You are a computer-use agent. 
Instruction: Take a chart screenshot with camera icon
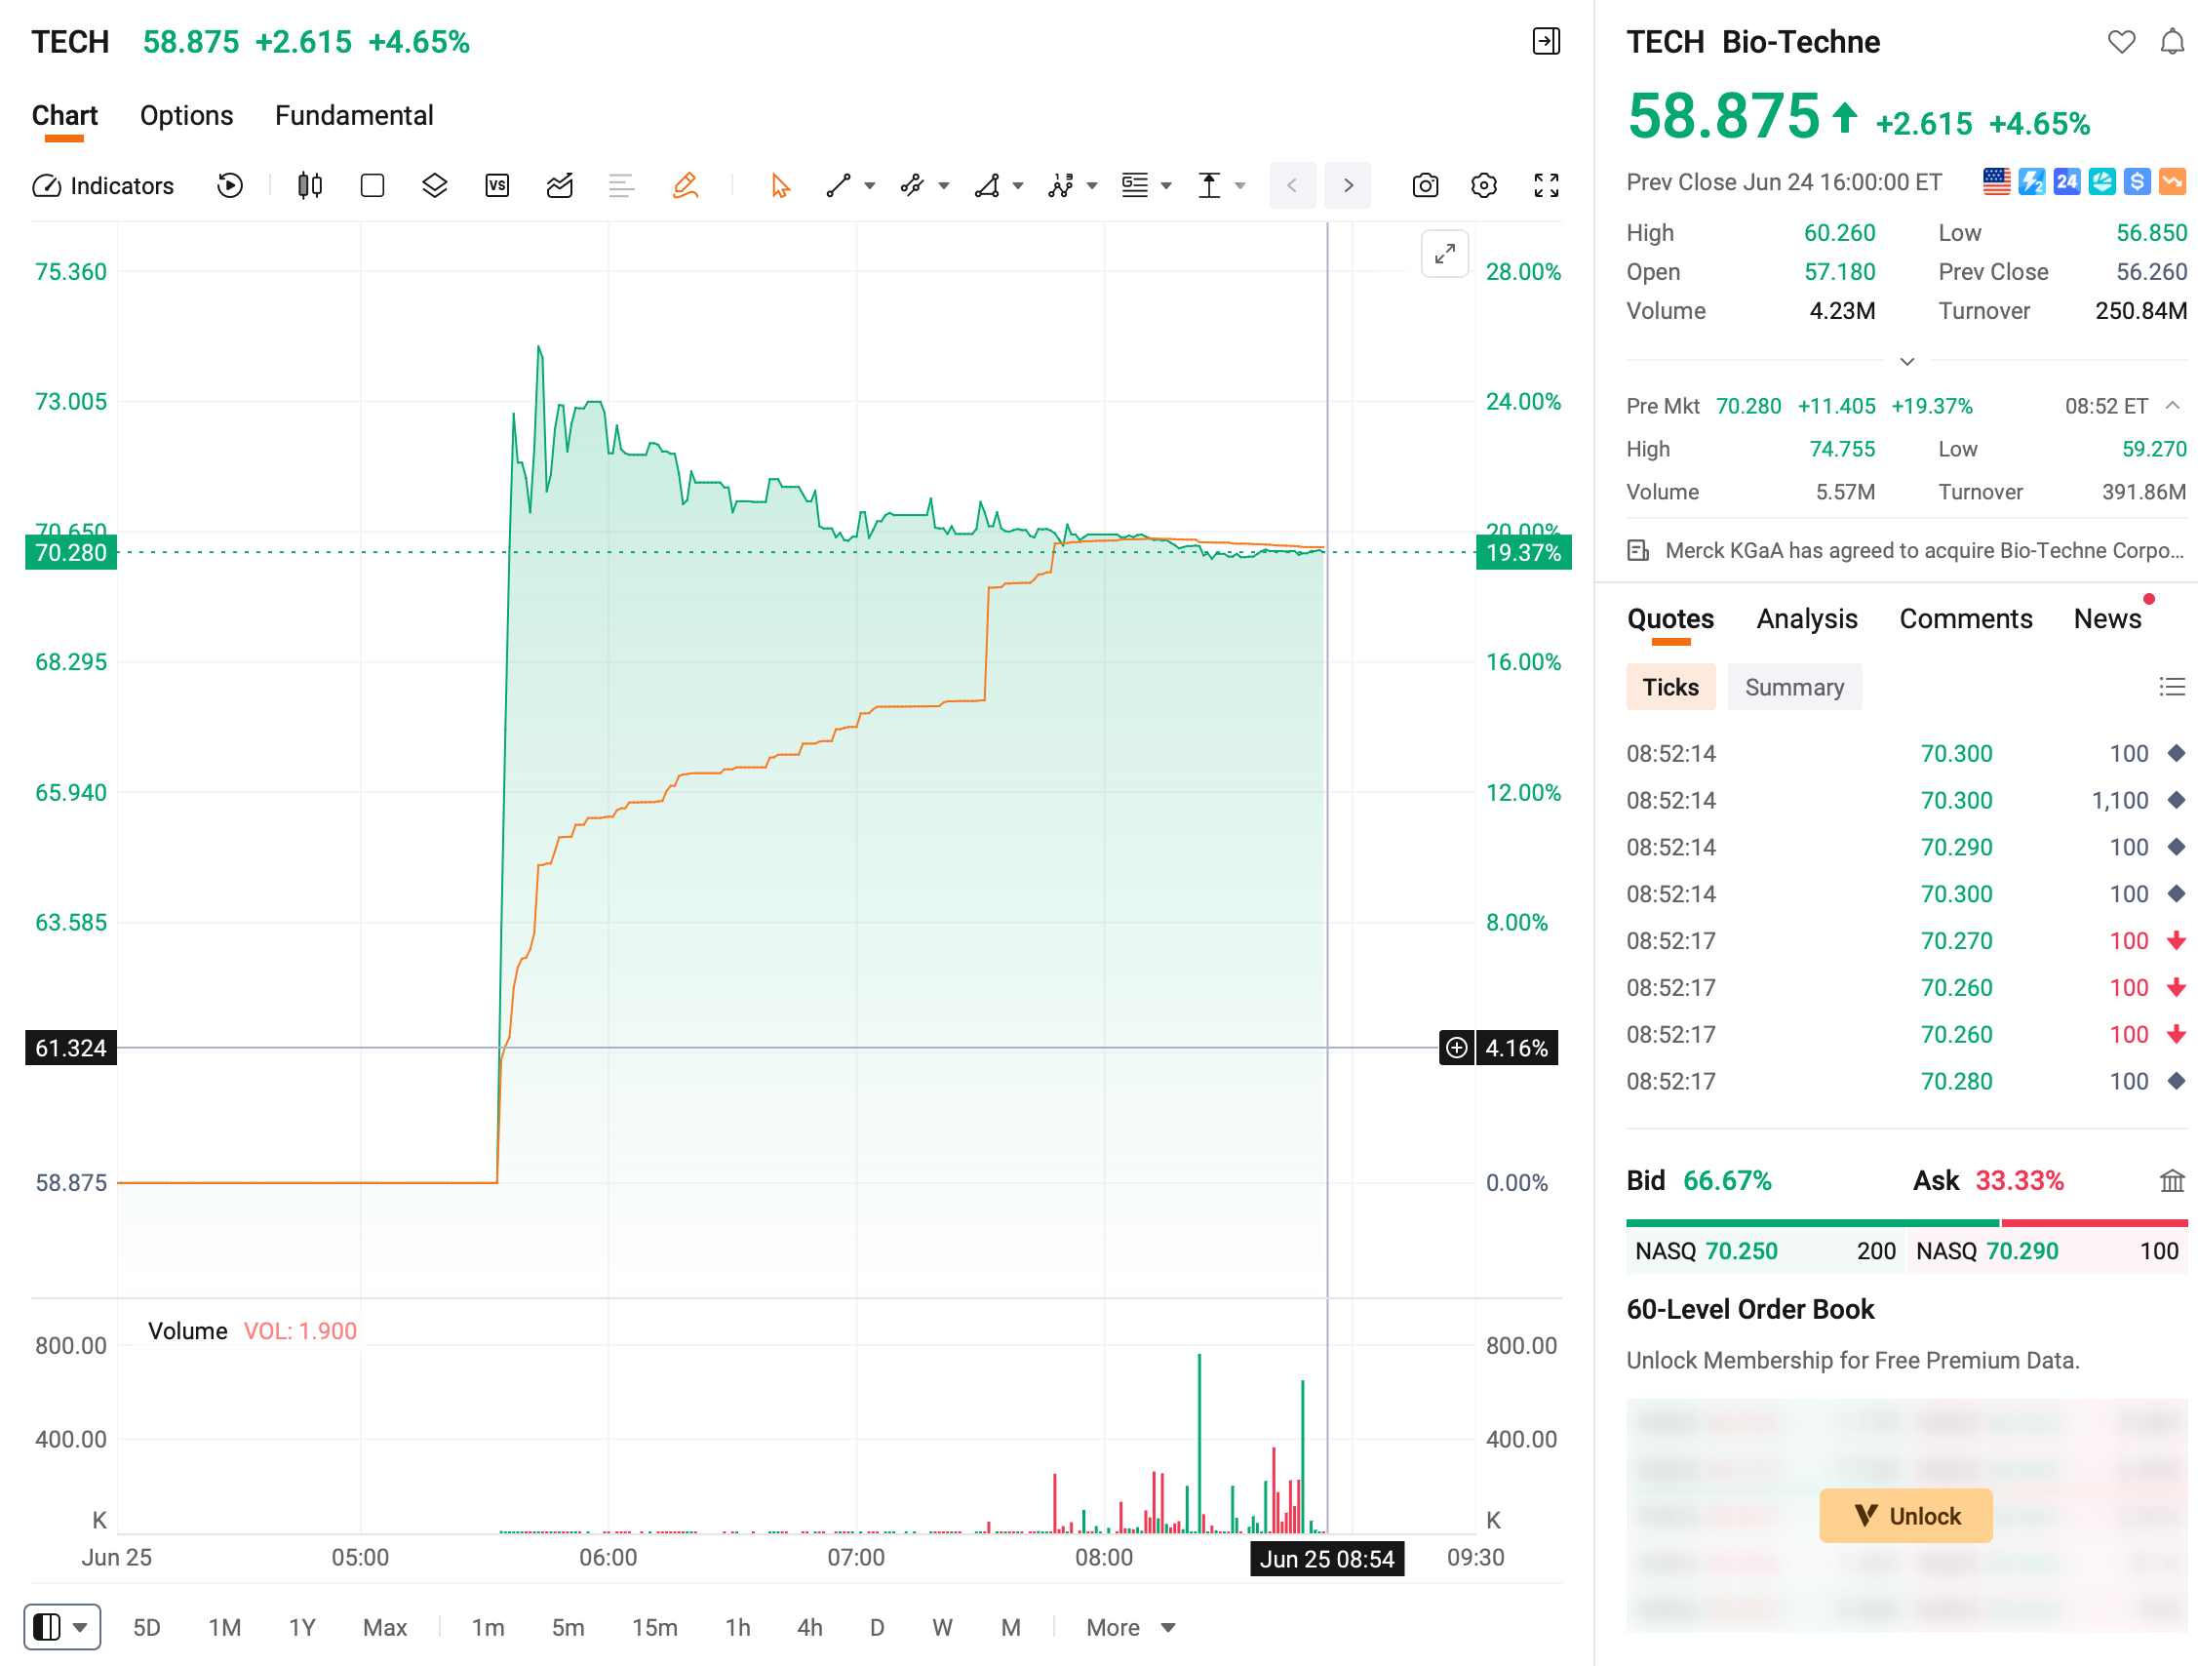pos(1425,186)
